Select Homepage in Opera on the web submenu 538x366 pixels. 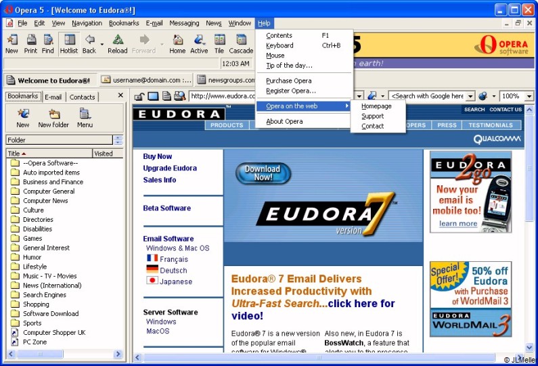(378, 106)
